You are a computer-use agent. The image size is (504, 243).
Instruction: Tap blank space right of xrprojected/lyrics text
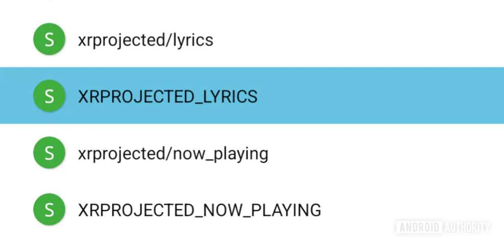coord(357,40)
